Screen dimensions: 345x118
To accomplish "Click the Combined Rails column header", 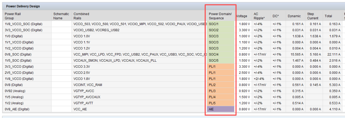I will (x=81, y=16).
